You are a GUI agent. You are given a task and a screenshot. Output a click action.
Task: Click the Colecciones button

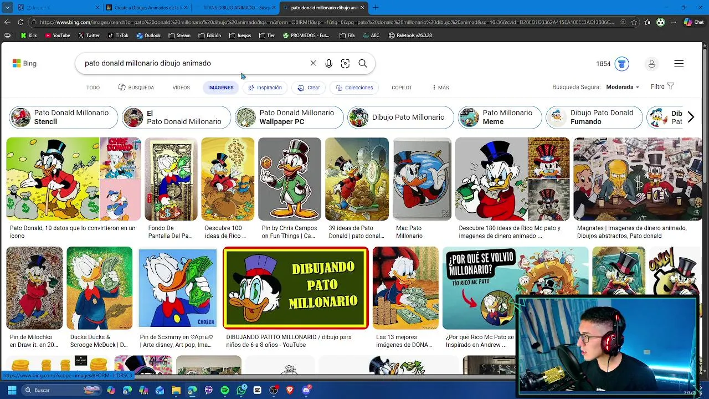pos(354,88)
